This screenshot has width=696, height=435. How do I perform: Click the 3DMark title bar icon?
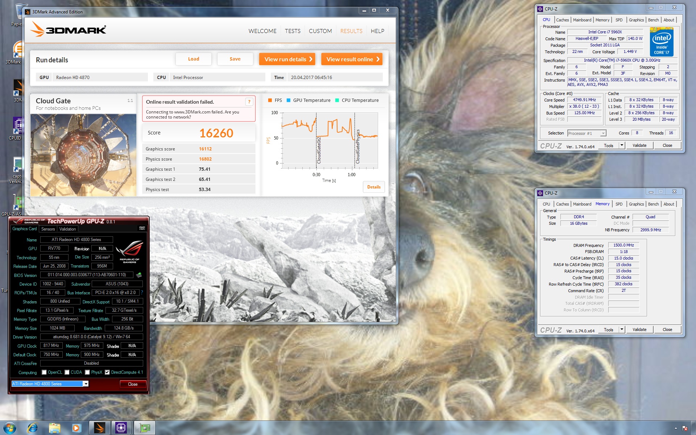point(28,12)
